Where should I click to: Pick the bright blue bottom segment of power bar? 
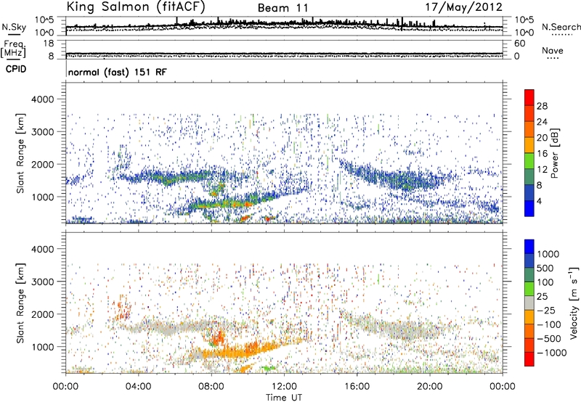click(x=529, y=209)
